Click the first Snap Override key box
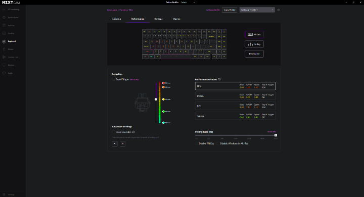364x197 pixels. 115,143
